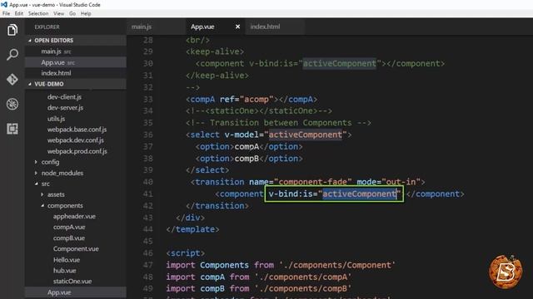The image size is (533, 299).
Task: Open dev-server.js file
Action: pos(65,108)
